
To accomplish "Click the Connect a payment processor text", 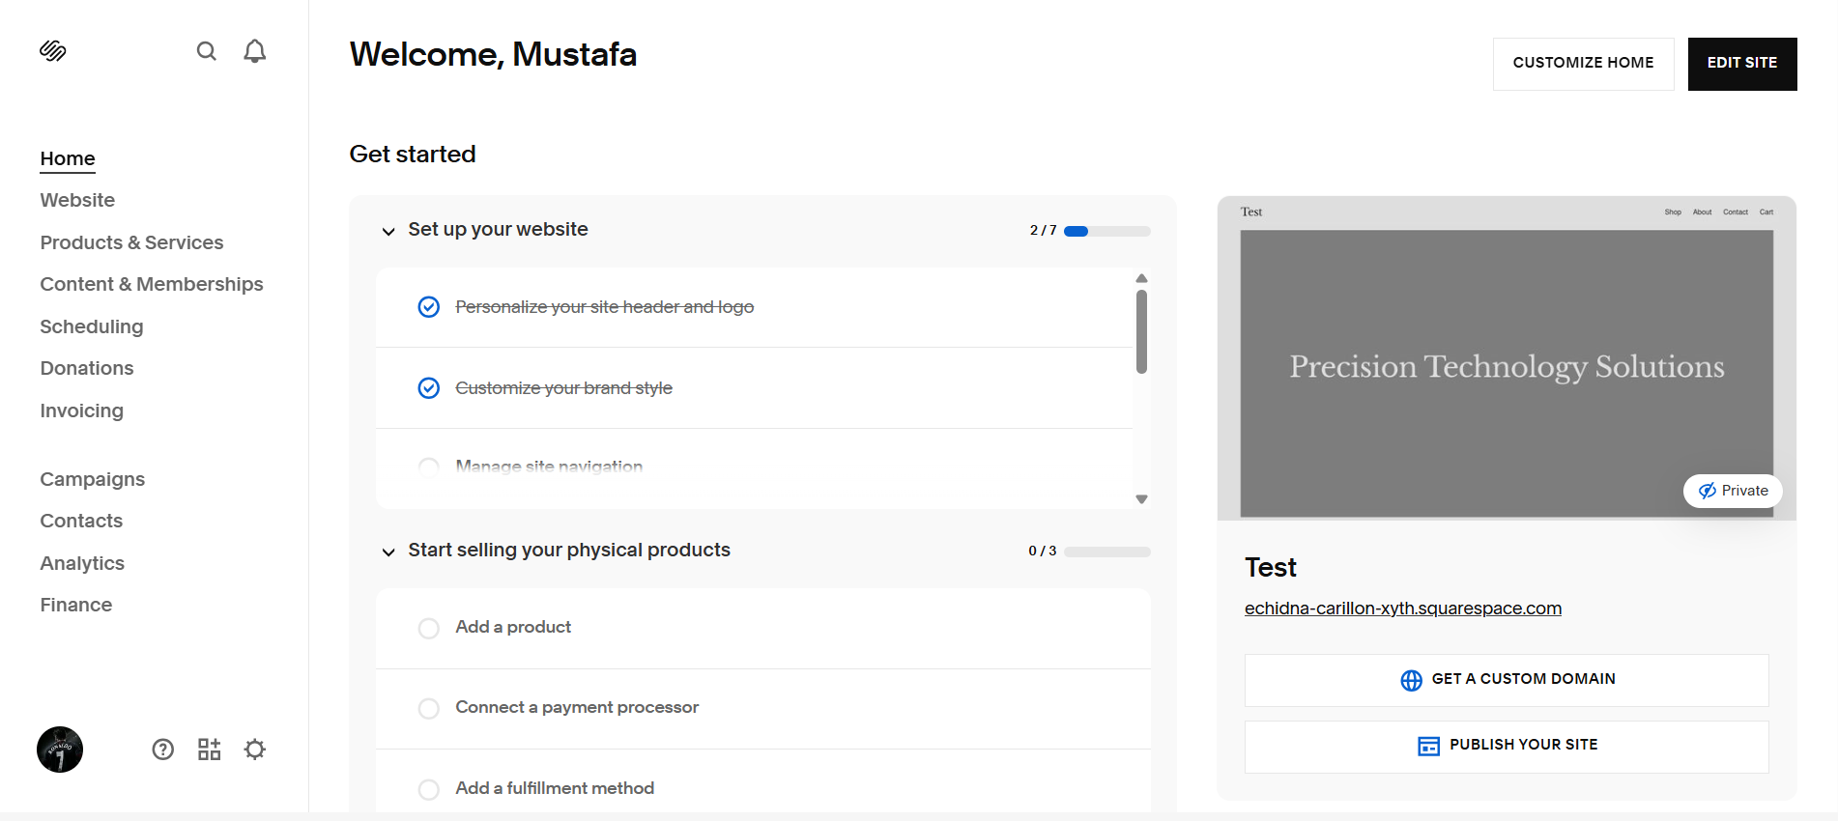I will 577,708.
